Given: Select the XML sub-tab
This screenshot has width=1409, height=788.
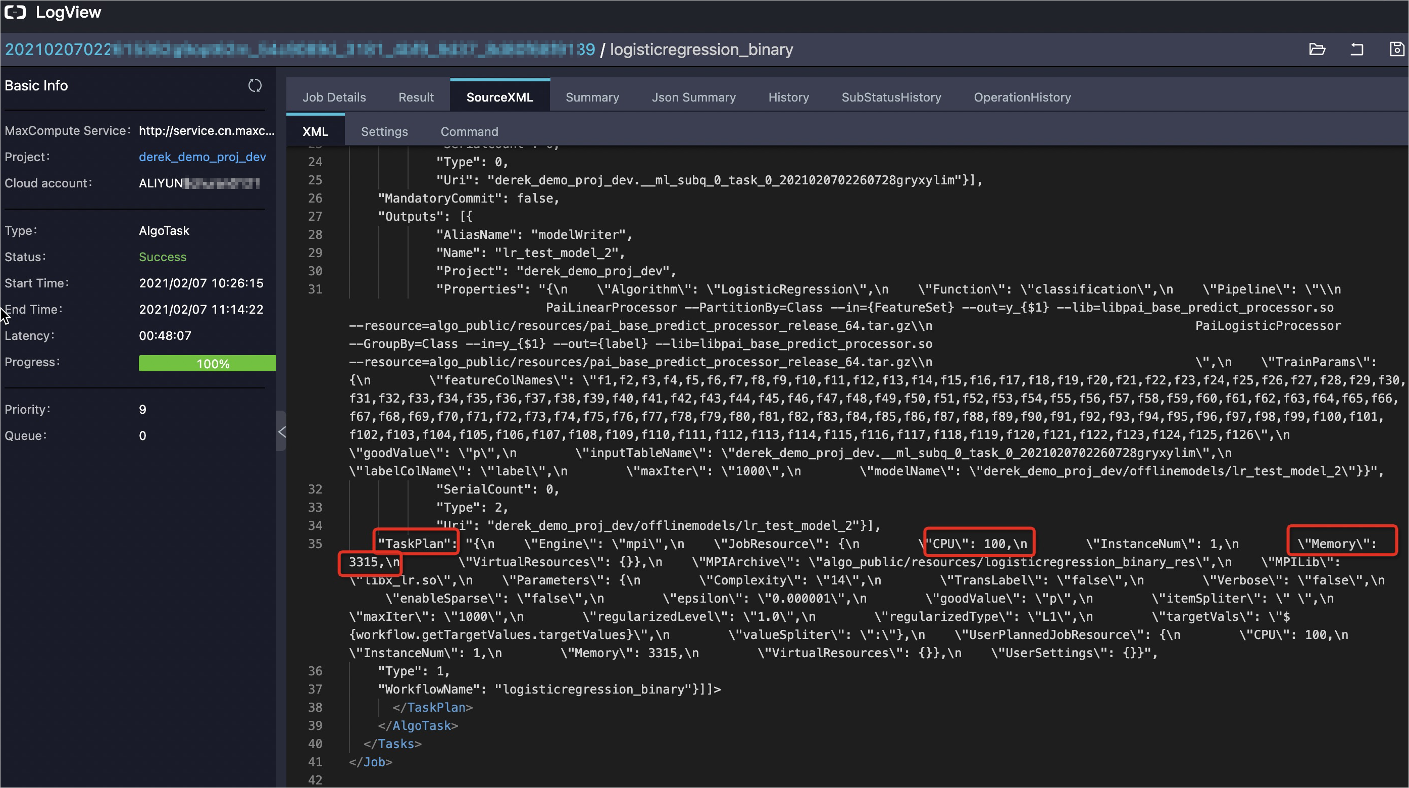Looking at the screenshot, I should 315,131.
